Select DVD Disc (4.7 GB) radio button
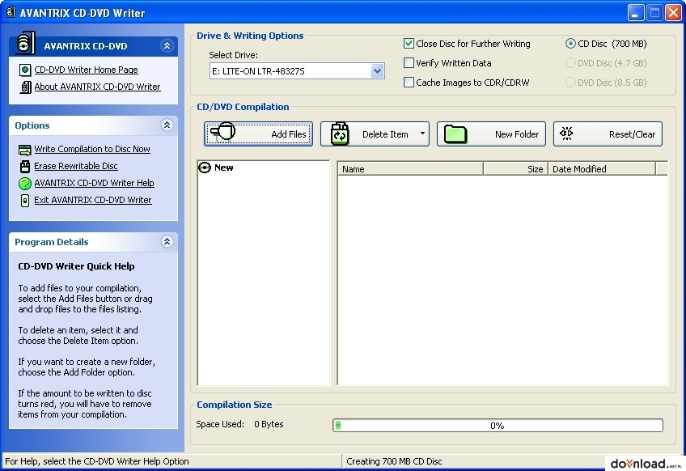The image size is (686, 471). click(570, 63)
